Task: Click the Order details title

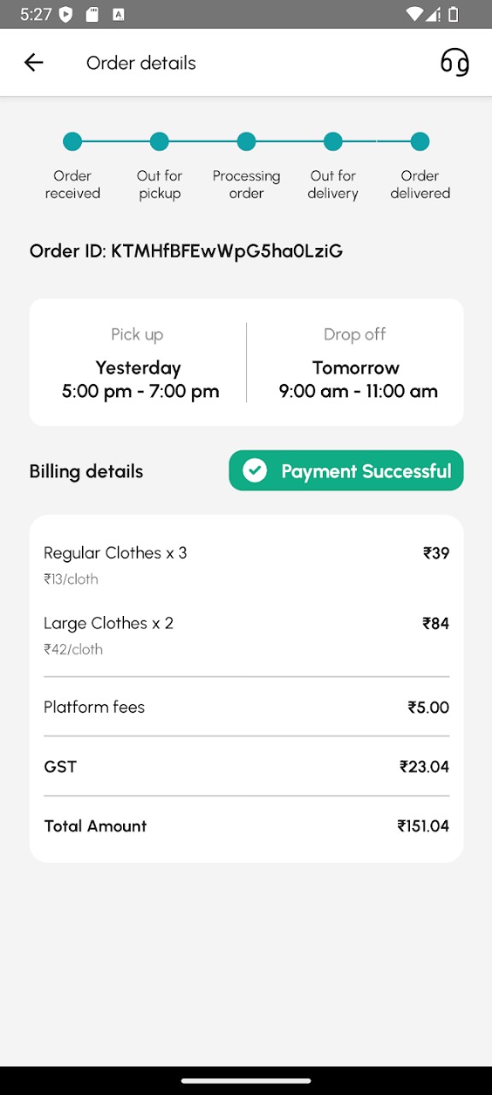Action: pyautogui.click(x=141, y=62)
